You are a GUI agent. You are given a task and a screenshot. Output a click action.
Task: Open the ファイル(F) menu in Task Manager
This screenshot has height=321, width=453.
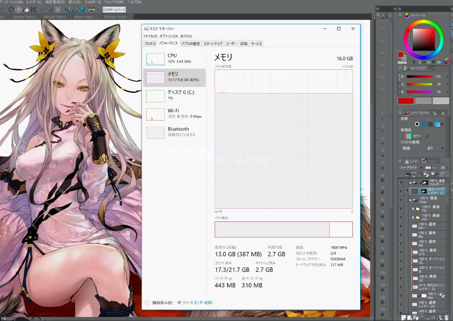(150, 36)
